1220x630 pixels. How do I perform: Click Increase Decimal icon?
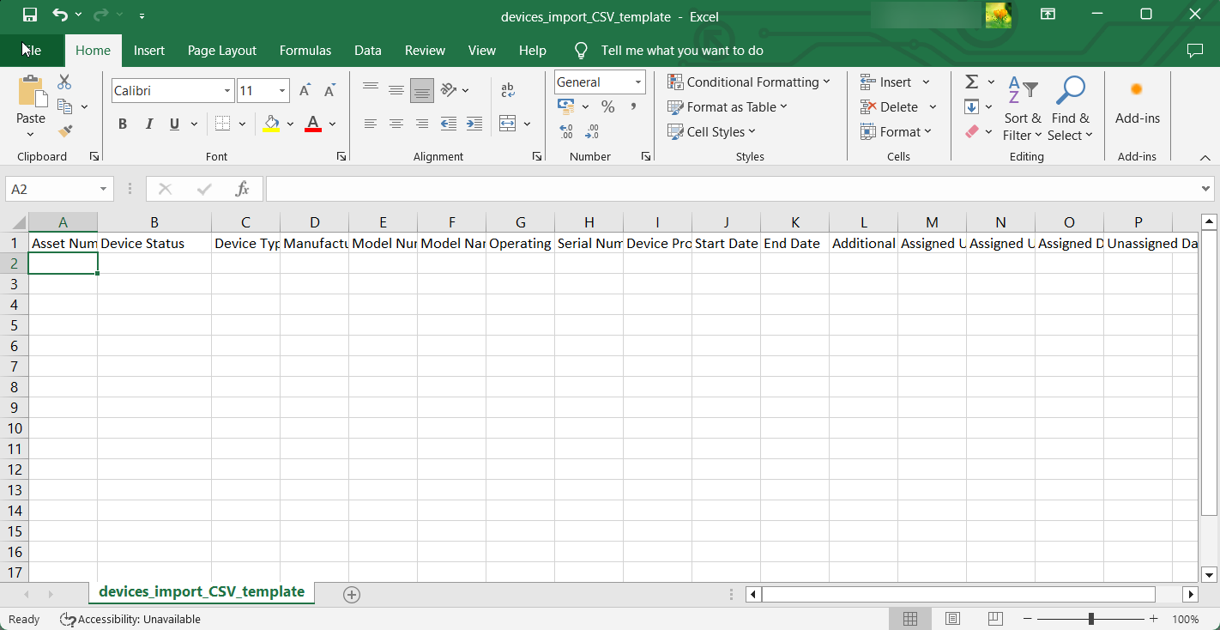[566, 131]
